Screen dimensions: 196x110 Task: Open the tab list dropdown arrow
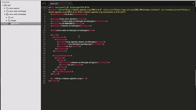(193, 3)
